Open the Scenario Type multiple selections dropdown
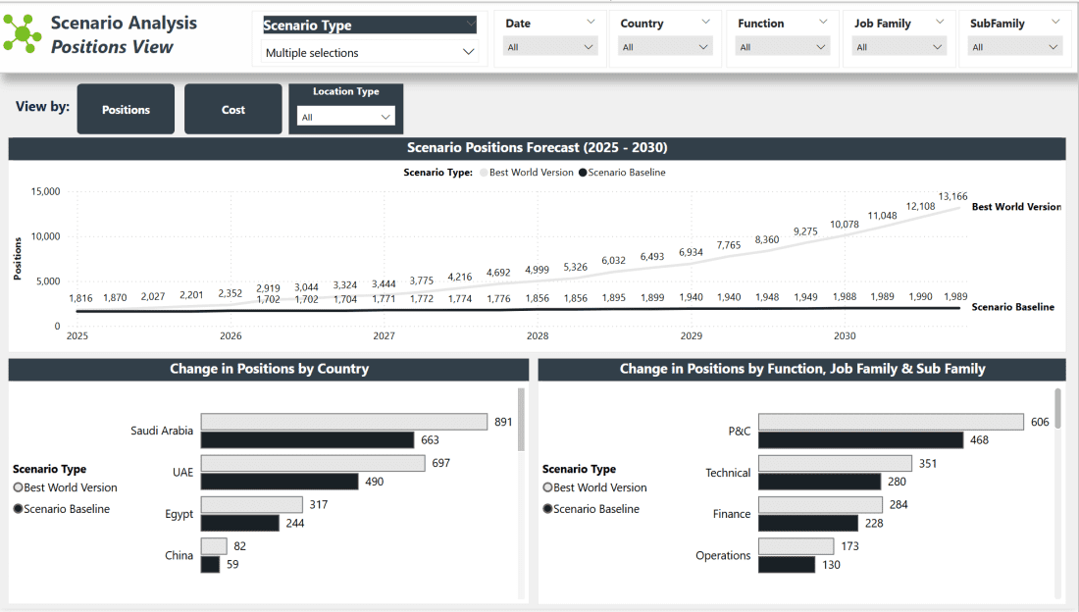 click(x=369, y=53)
